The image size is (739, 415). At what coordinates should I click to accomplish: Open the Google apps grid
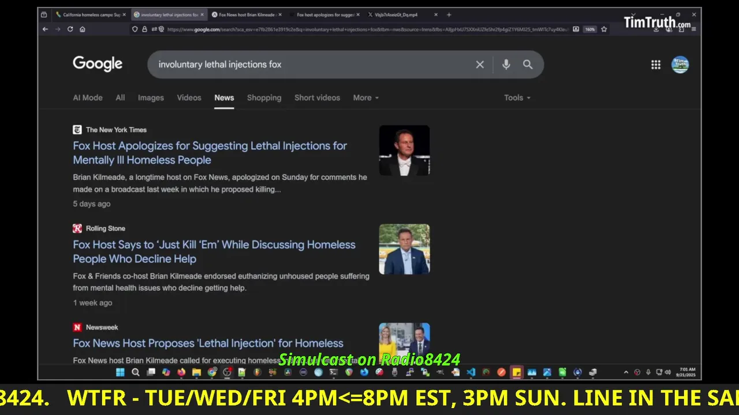point(656,65)
